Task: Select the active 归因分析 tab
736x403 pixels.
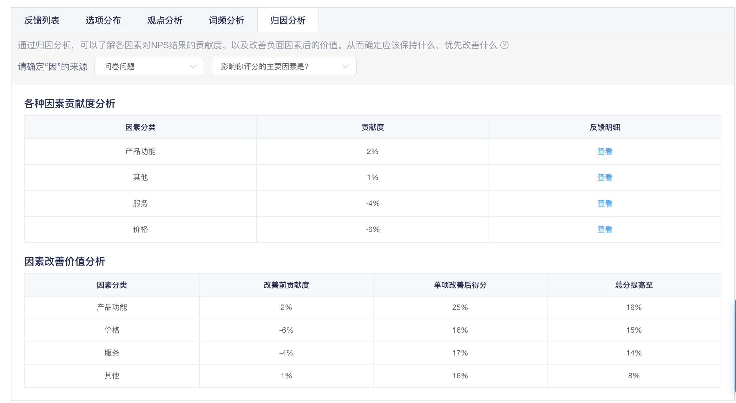Action: pyautogui.click(x=288, y=21)
